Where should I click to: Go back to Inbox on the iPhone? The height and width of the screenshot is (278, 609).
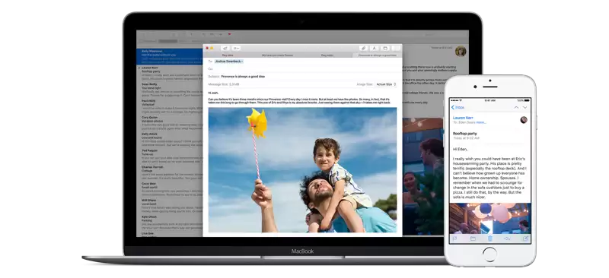tap(458, 107)
